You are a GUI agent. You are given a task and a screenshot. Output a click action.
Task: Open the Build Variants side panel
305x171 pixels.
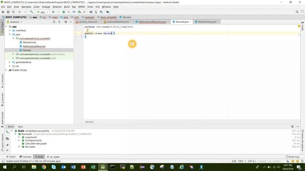click(2, 119)
